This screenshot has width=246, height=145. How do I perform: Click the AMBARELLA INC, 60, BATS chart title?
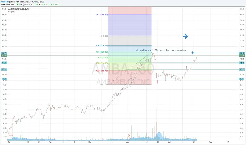(x=19, y=9)
